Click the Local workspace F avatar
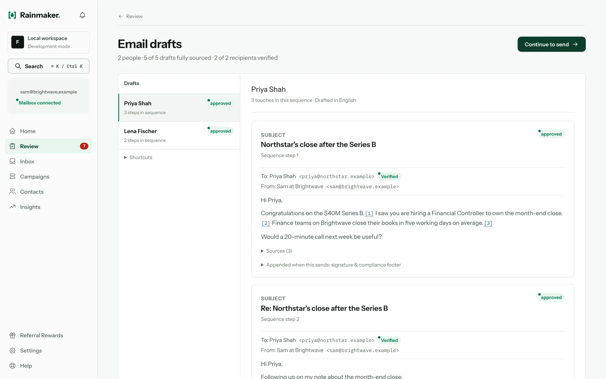The height and width of the screenshot is (379, 606). (x=17, y=42)
